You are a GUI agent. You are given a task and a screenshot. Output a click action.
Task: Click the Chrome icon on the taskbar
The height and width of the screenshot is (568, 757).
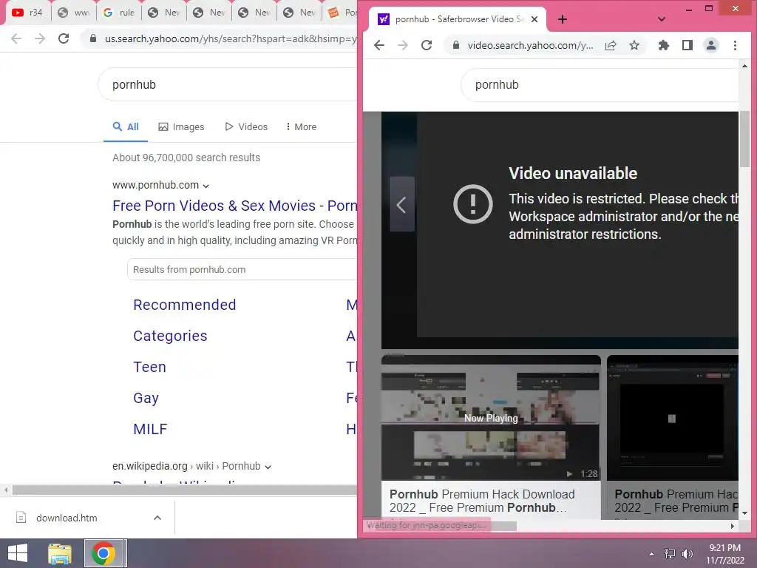click(103, 553)
